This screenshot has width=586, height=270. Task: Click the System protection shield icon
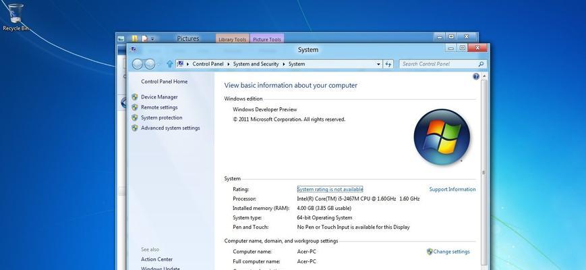(135, 117)
